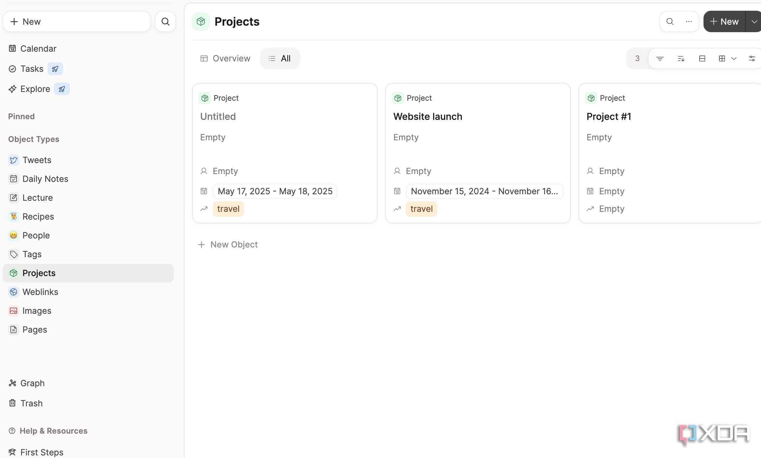Open the three-dots more options menu
The width and height of the screenshot is (761, 458).
pos(689,21)
